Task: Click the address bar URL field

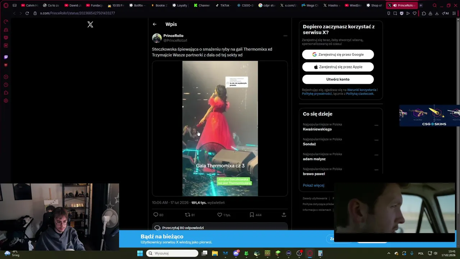Action: point(77,13)
